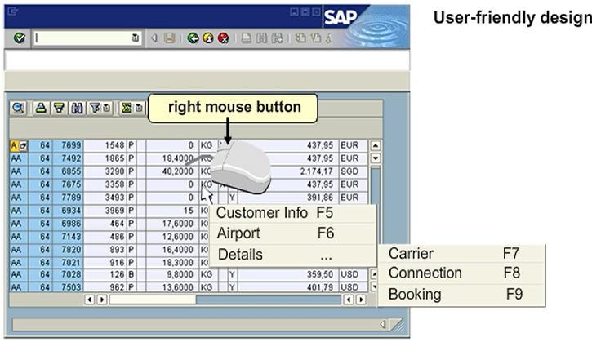
Task: Click the Set filter funnel icon
Action: coord(94,108)
